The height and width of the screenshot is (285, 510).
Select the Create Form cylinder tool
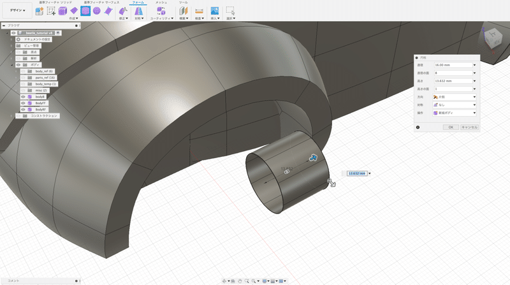pyautogui.click(x=85, y=11)
